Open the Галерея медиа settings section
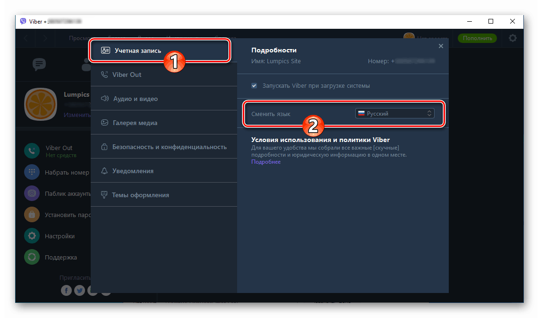 [163, 123]
